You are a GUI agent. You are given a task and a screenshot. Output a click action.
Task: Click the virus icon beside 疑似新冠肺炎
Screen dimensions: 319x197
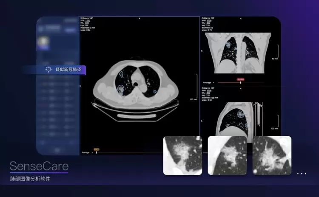[x=48, y=70]
